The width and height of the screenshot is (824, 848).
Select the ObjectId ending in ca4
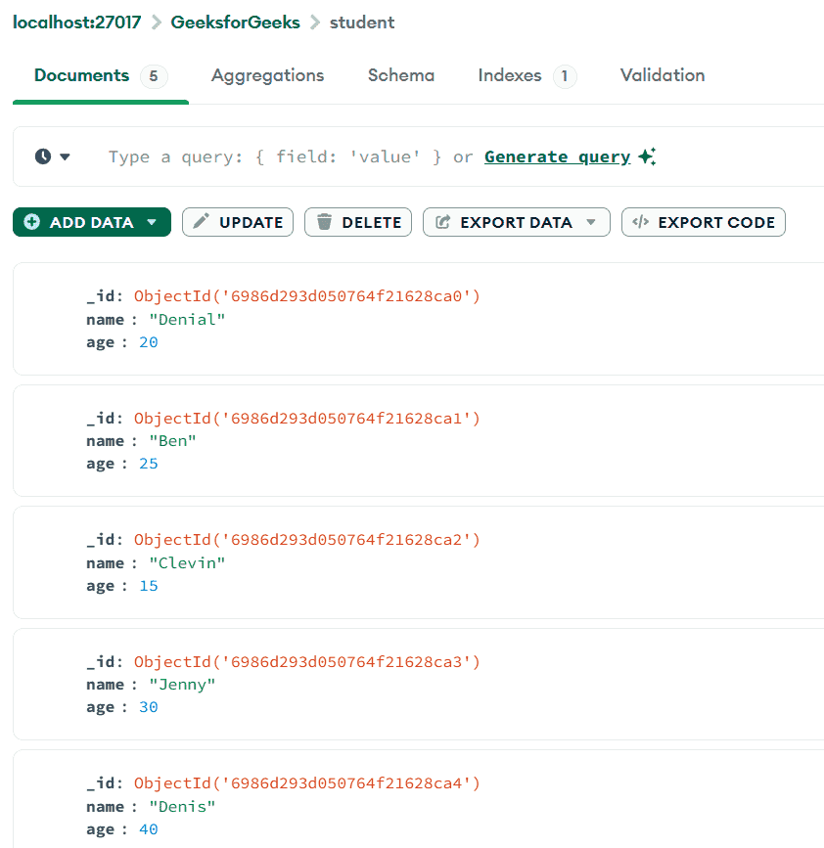pos(307,783)
